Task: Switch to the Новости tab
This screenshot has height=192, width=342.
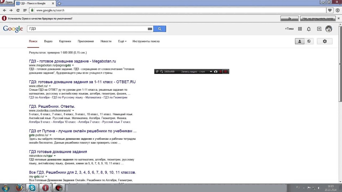Action: pyautogui.click(x=106, y=41)
